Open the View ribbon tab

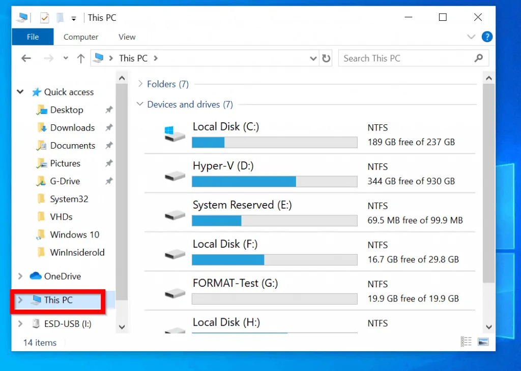tap(127, 37)
